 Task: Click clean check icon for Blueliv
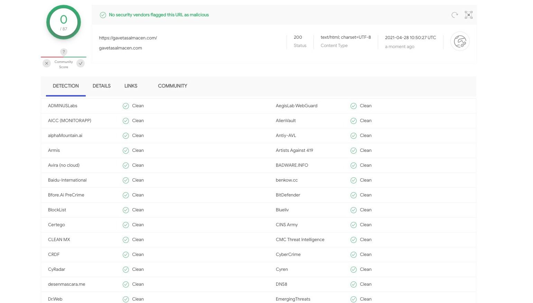(x=354, y=210)
